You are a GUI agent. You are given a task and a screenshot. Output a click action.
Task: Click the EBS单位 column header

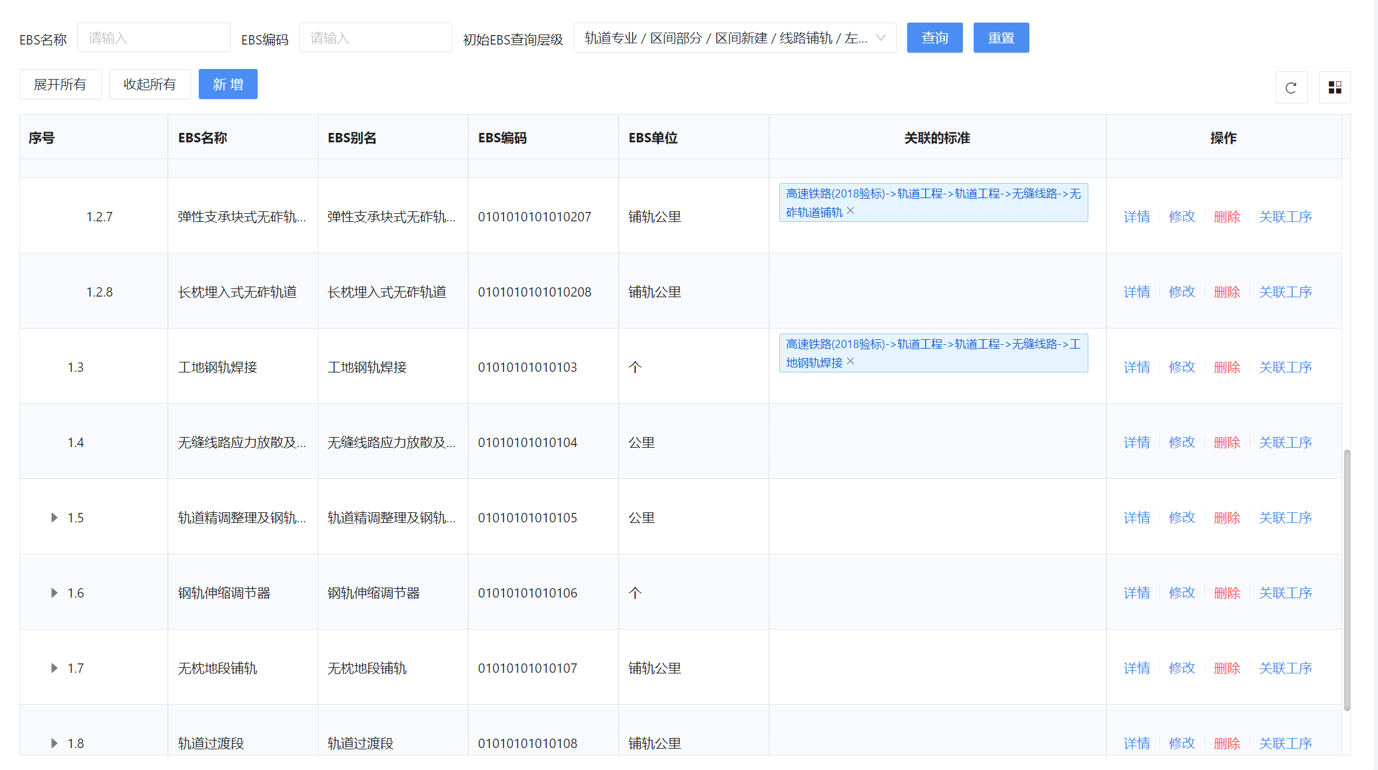[694, 137]
